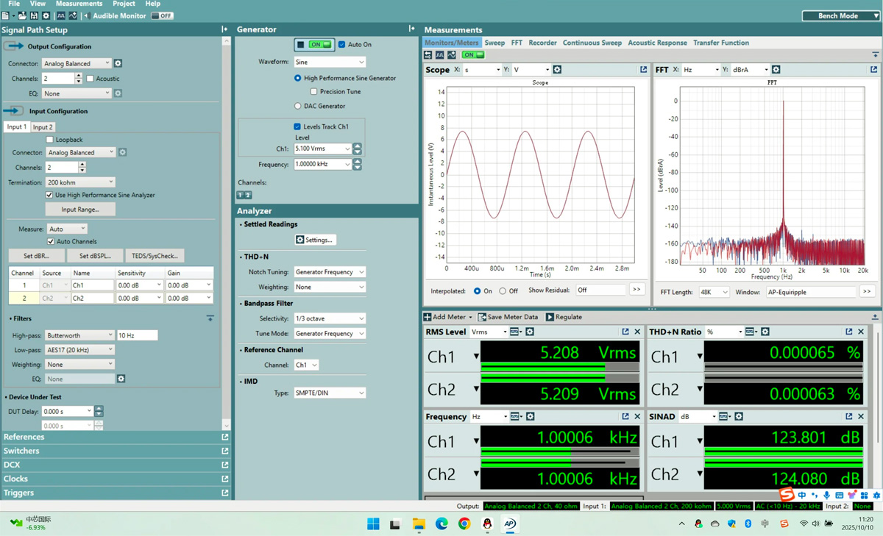Open the IMD Type dropdown
This screenshot has width=883, height=536.
[330, 392]
